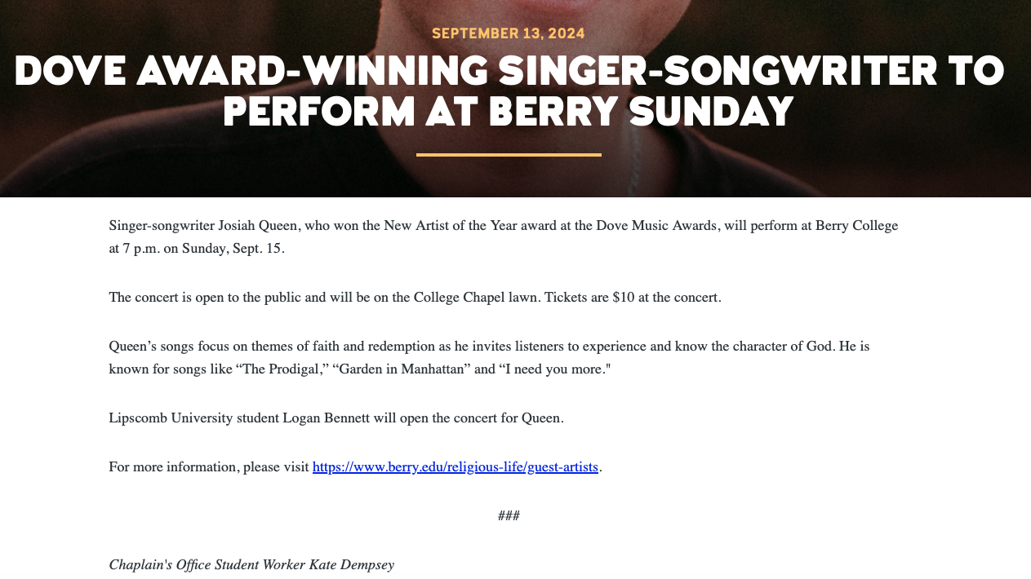Click the "College Chapel lawn" phrase
Image resolution: width=1031 pixels, height=579 pixels.
point(476,298)
